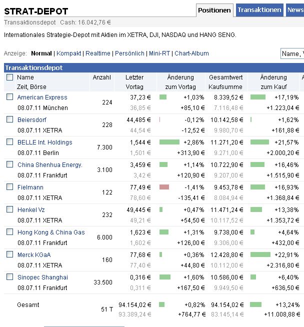This screenshot has width=304, height=327.
Task: Tick China Shenhua Energy checkbox
Action: tap(9, 164)
